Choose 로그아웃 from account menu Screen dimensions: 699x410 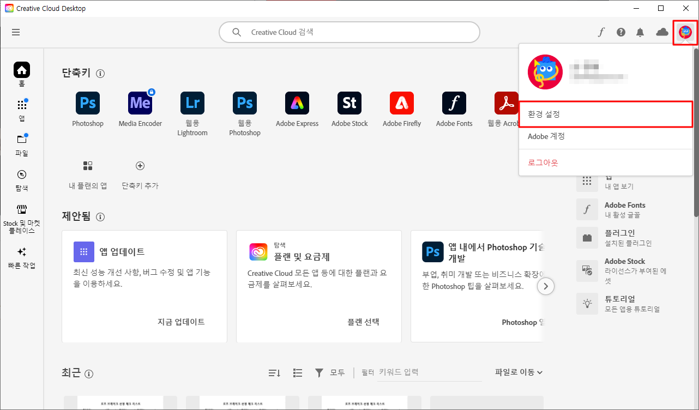tap(606, 162)
